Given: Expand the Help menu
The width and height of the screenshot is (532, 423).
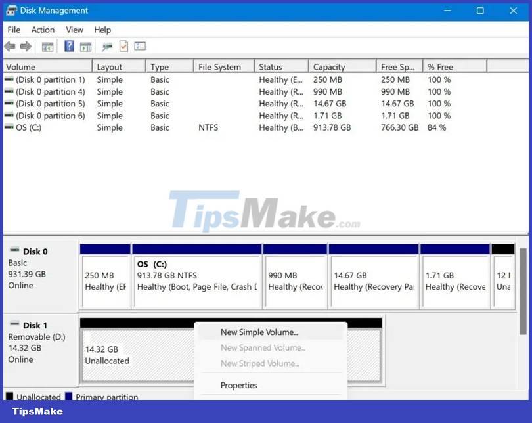Looking at the screenshot, I should [102, 30].
